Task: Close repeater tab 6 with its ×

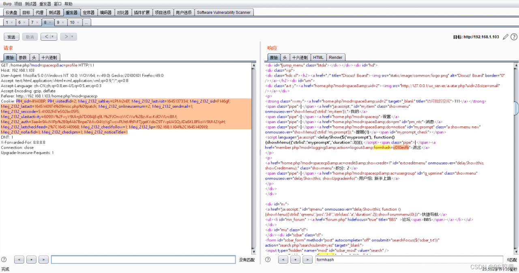Action: [x=24, y=23]
